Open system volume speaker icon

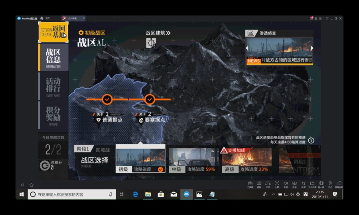(292, 194)
